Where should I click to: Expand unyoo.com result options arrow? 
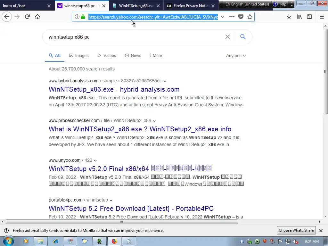tap(95, 161)
